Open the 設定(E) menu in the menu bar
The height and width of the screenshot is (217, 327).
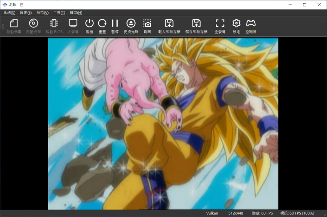coord(26,13)
